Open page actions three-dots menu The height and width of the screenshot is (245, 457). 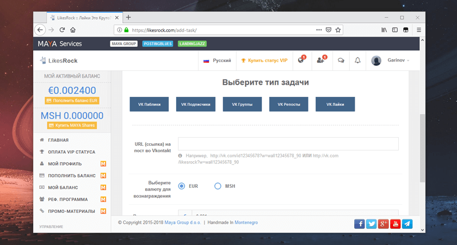point(319,30)
